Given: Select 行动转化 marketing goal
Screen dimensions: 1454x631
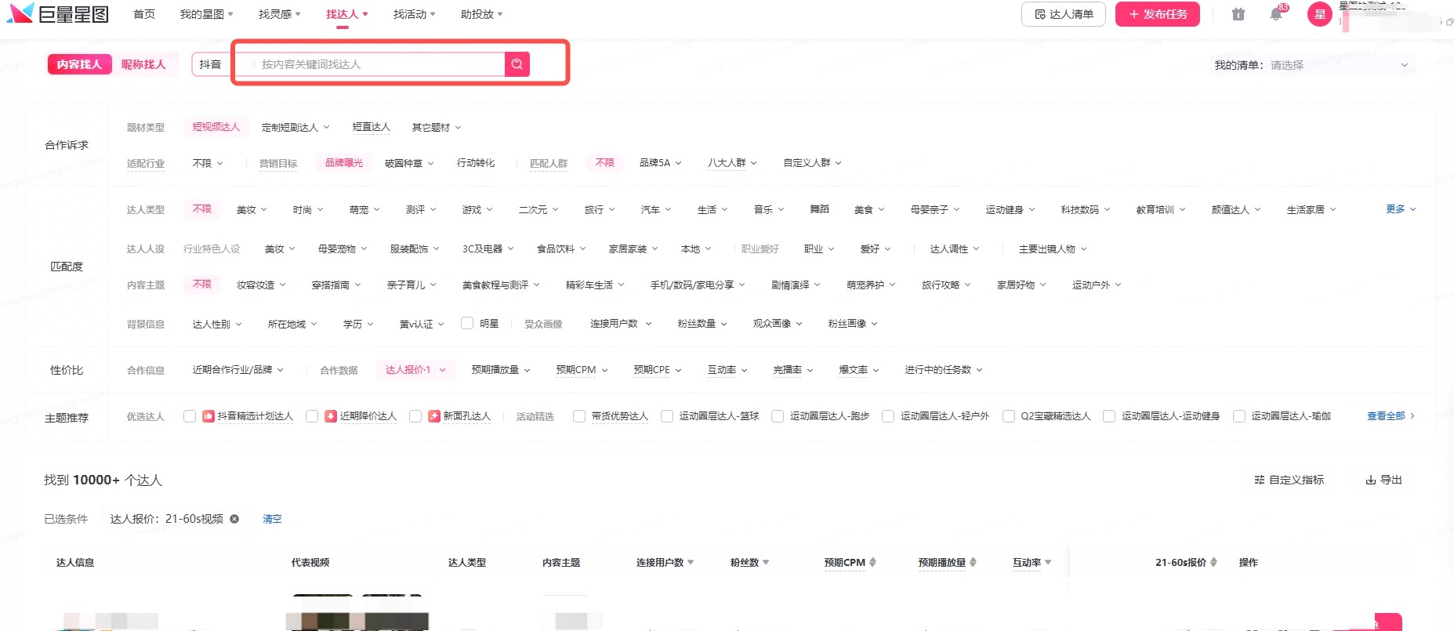Looking at the screenshot, I should 476,163.
